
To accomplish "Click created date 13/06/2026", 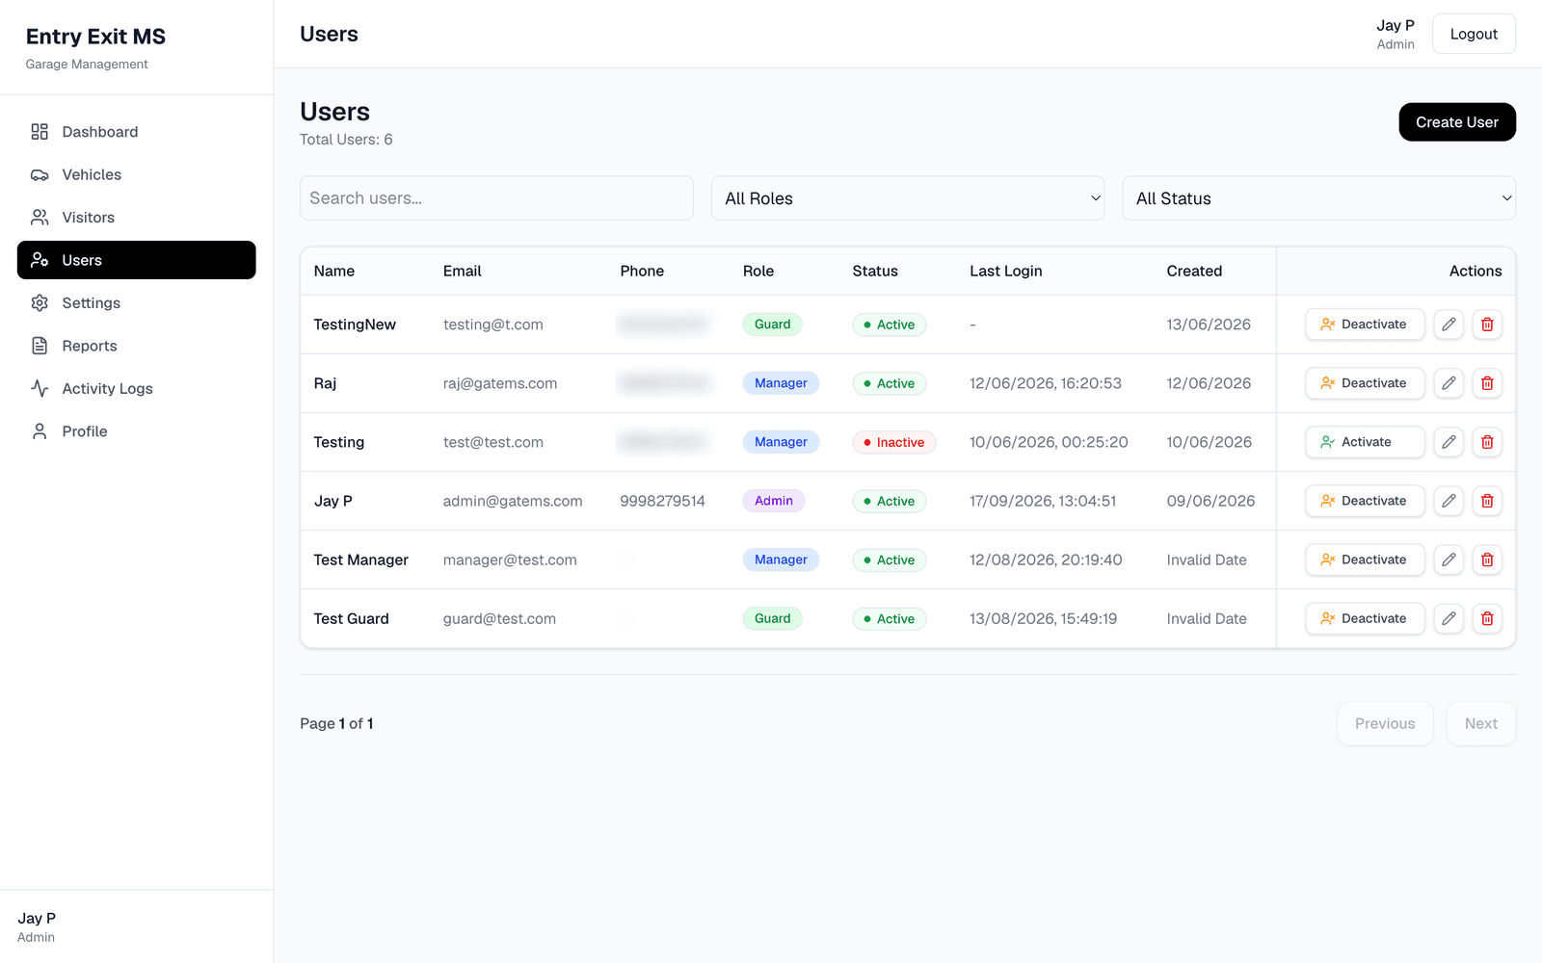I will [x=1209, y=325].
